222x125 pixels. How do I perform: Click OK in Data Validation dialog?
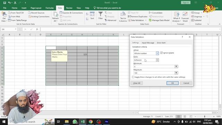point(172,83)
